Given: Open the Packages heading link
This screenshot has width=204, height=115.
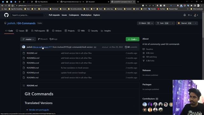Looking at the screenshot, I should tap(147, 84).
